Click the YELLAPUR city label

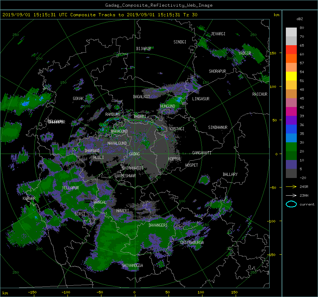tap(71, 188)
